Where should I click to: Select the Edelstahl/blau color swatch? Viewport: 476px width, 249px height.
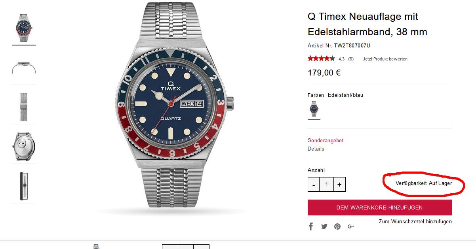click(314, 109)
